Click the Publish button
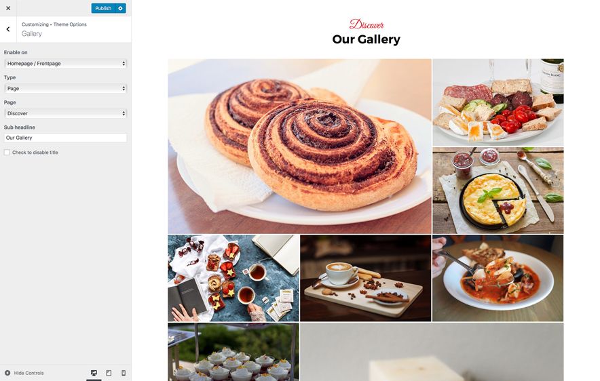 pyautogui.click(x=103, y=8)
